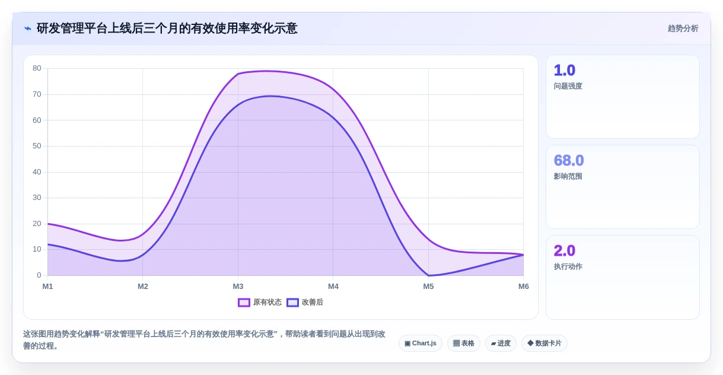Toggle the 改善后 legend color box
The image size is (723, 375).
click(292, 302)
